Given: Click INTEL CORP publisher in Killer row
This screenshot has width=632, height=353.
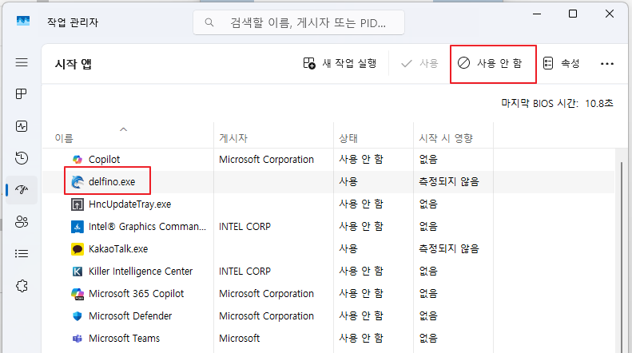Looking at the screenshot, I should (x=244, y=272).
